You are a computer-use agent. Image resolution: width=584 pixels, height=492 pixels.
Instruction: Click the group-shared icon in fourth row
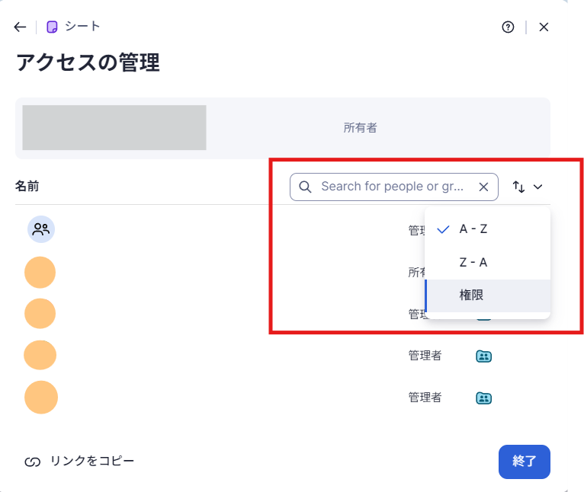tap(483, 356)
